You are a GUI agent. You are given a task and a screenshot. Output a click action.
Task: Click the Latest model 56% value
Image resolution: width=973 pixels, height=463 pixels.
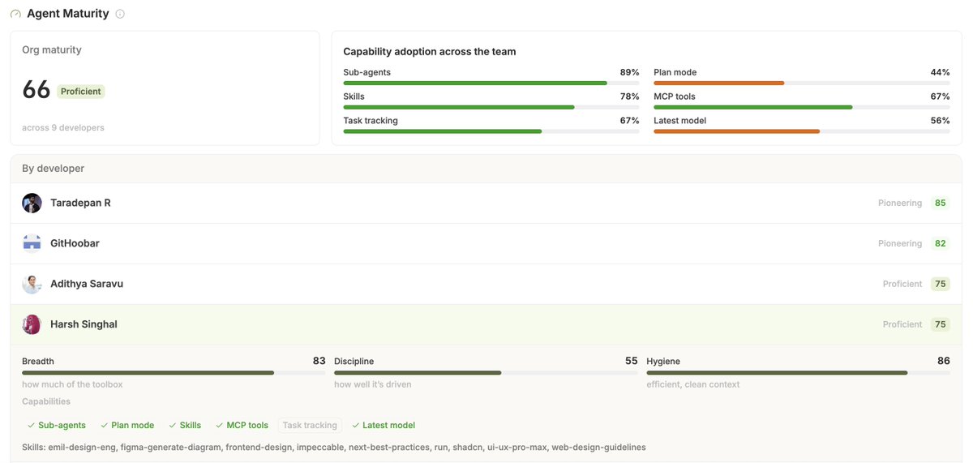click(941, 121)
